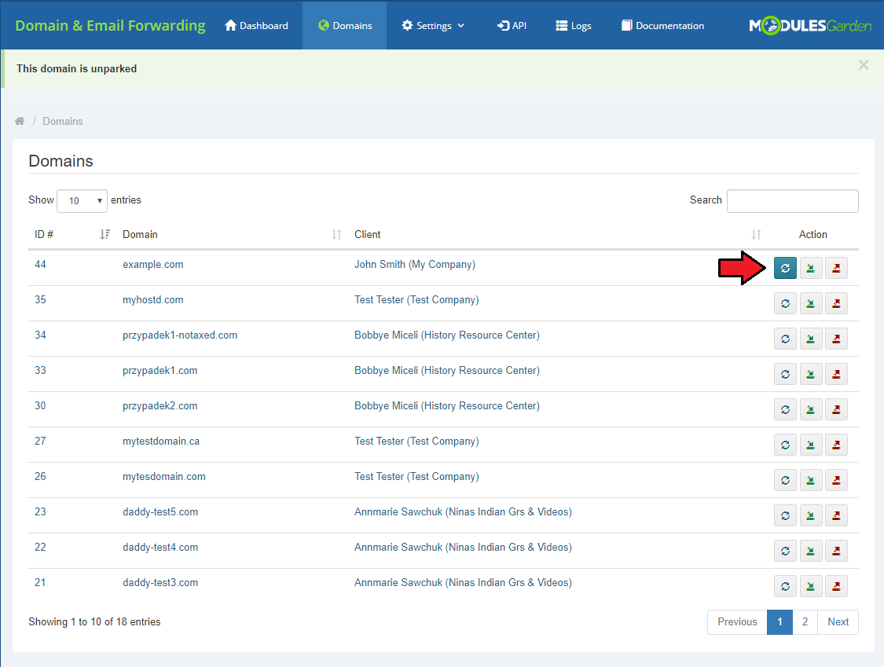Image resolution: width=884 pixels, height=667 pixels.
Task: Click the home breadcrumb icon
Action: click(20, 121)
